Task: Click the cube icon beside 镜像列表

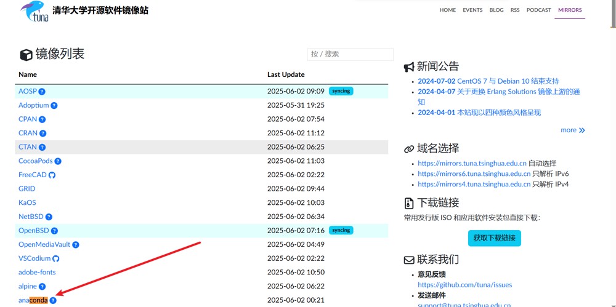Action: [26, 55]
